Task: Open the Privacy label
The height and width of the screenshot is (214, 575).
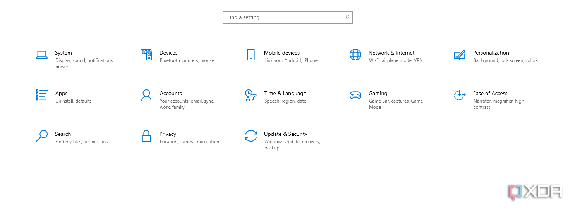Action: (x=168, y=134)
